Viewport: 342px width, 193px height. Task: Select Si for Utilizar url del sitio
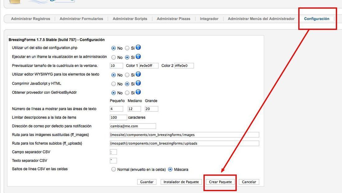[x=127, y=48]
